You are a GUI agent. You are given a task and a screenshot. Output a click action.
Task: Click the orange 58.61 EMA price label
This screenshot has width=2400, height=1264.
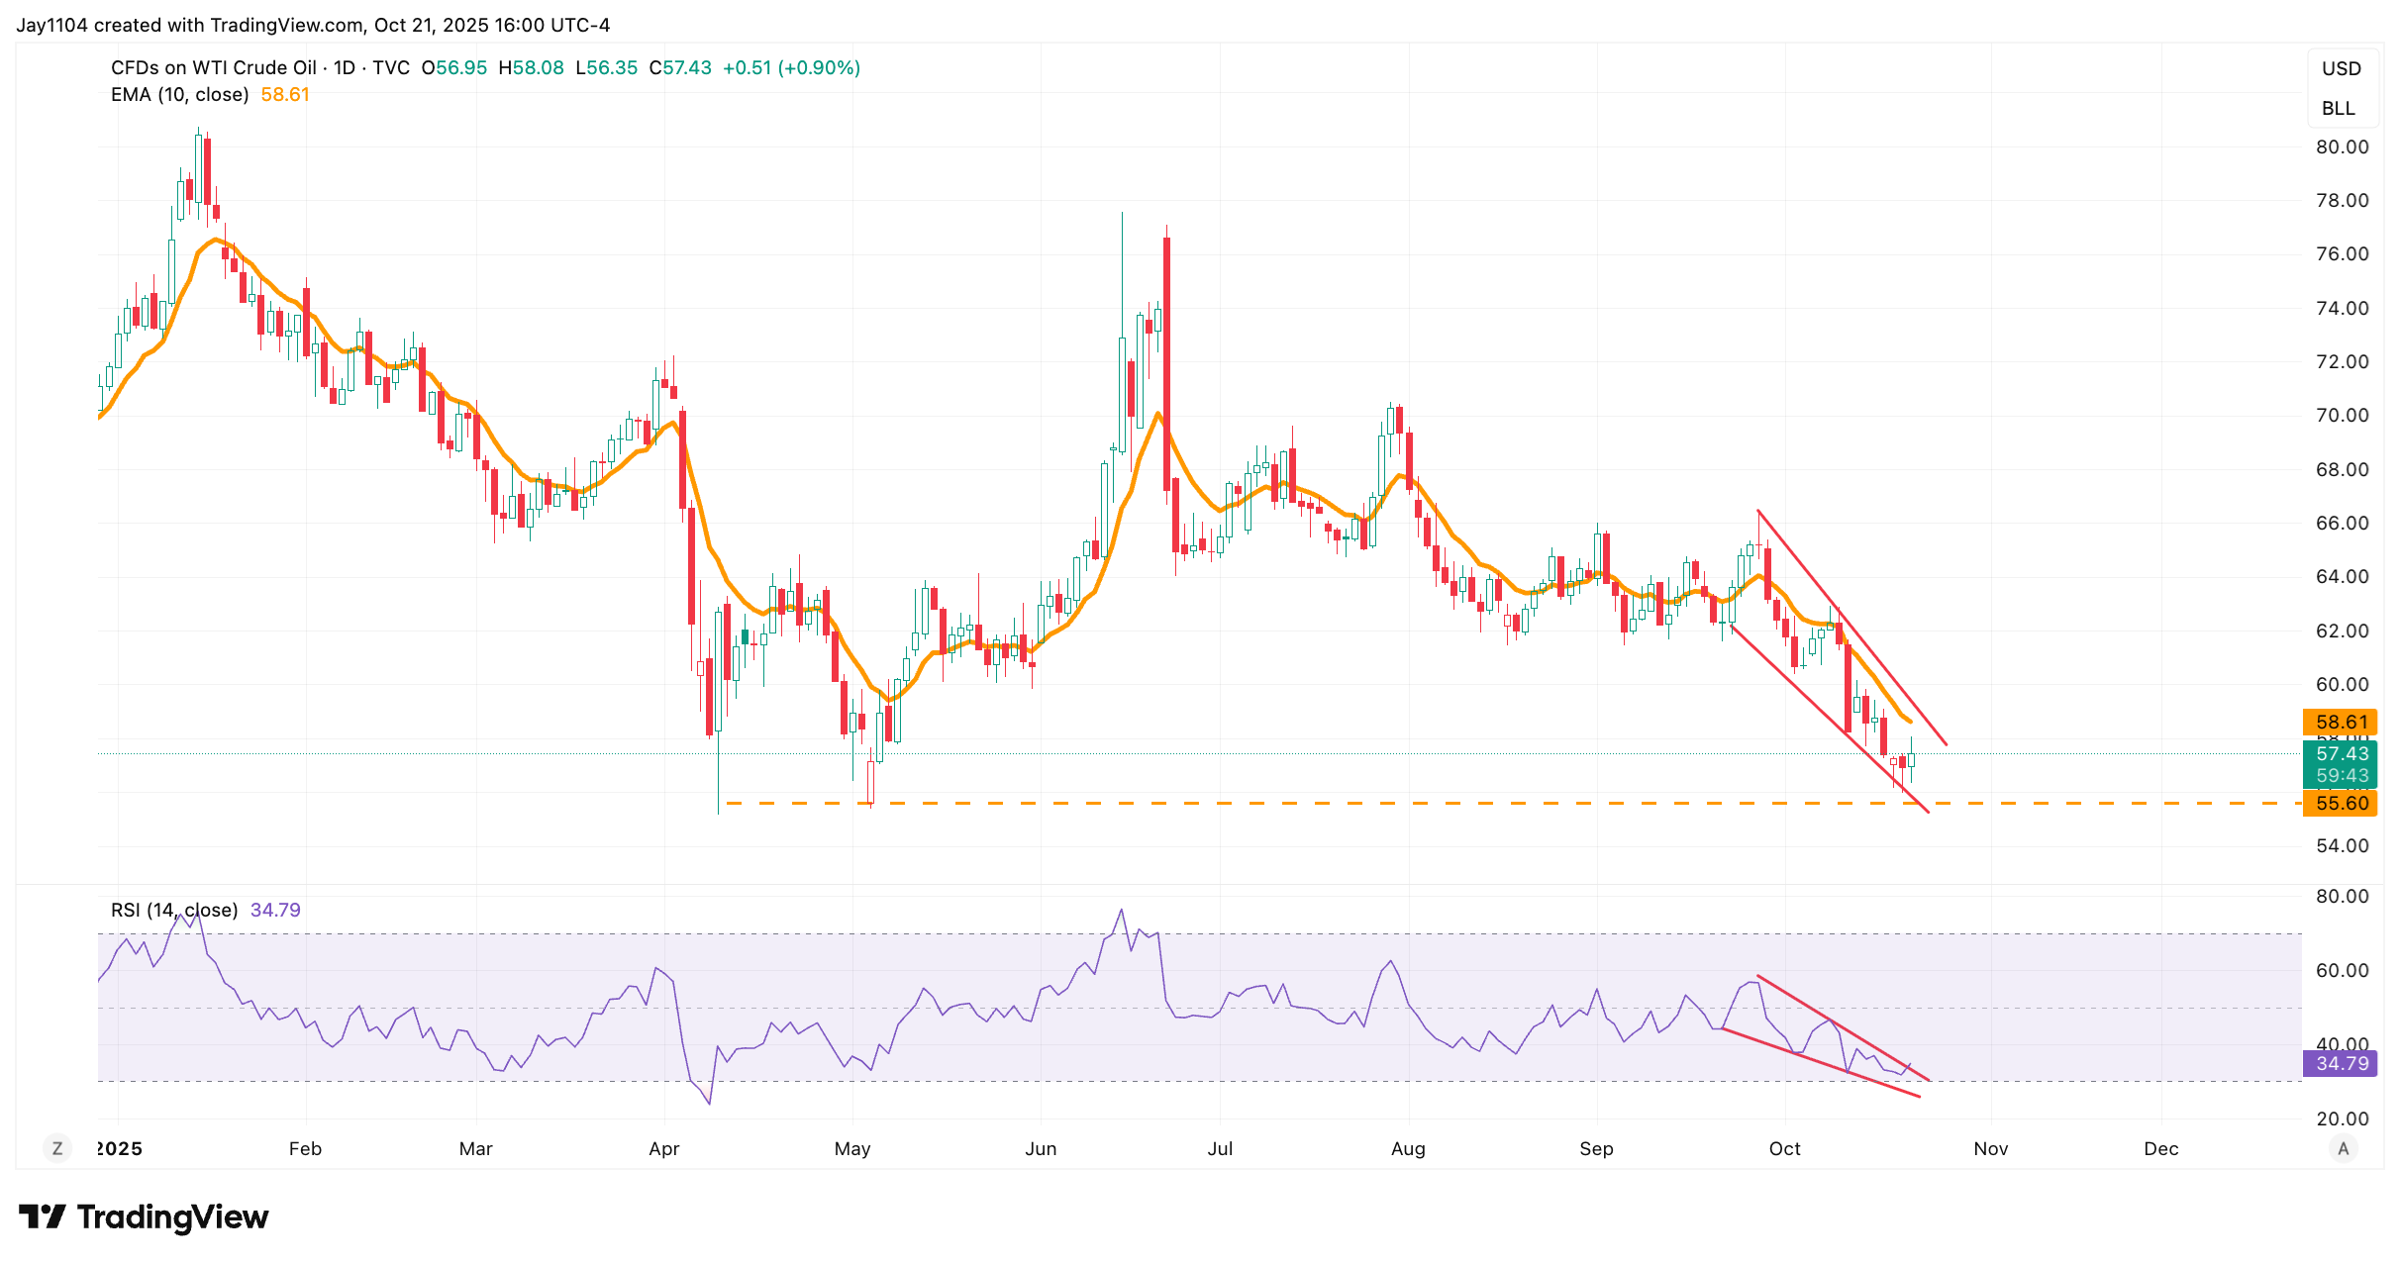pos(2342,722)
